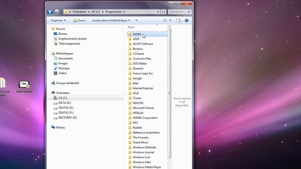Screen dimensions: 301x169
Task: Select the Common Files folder icon
Action: click(x=130, y=59)
